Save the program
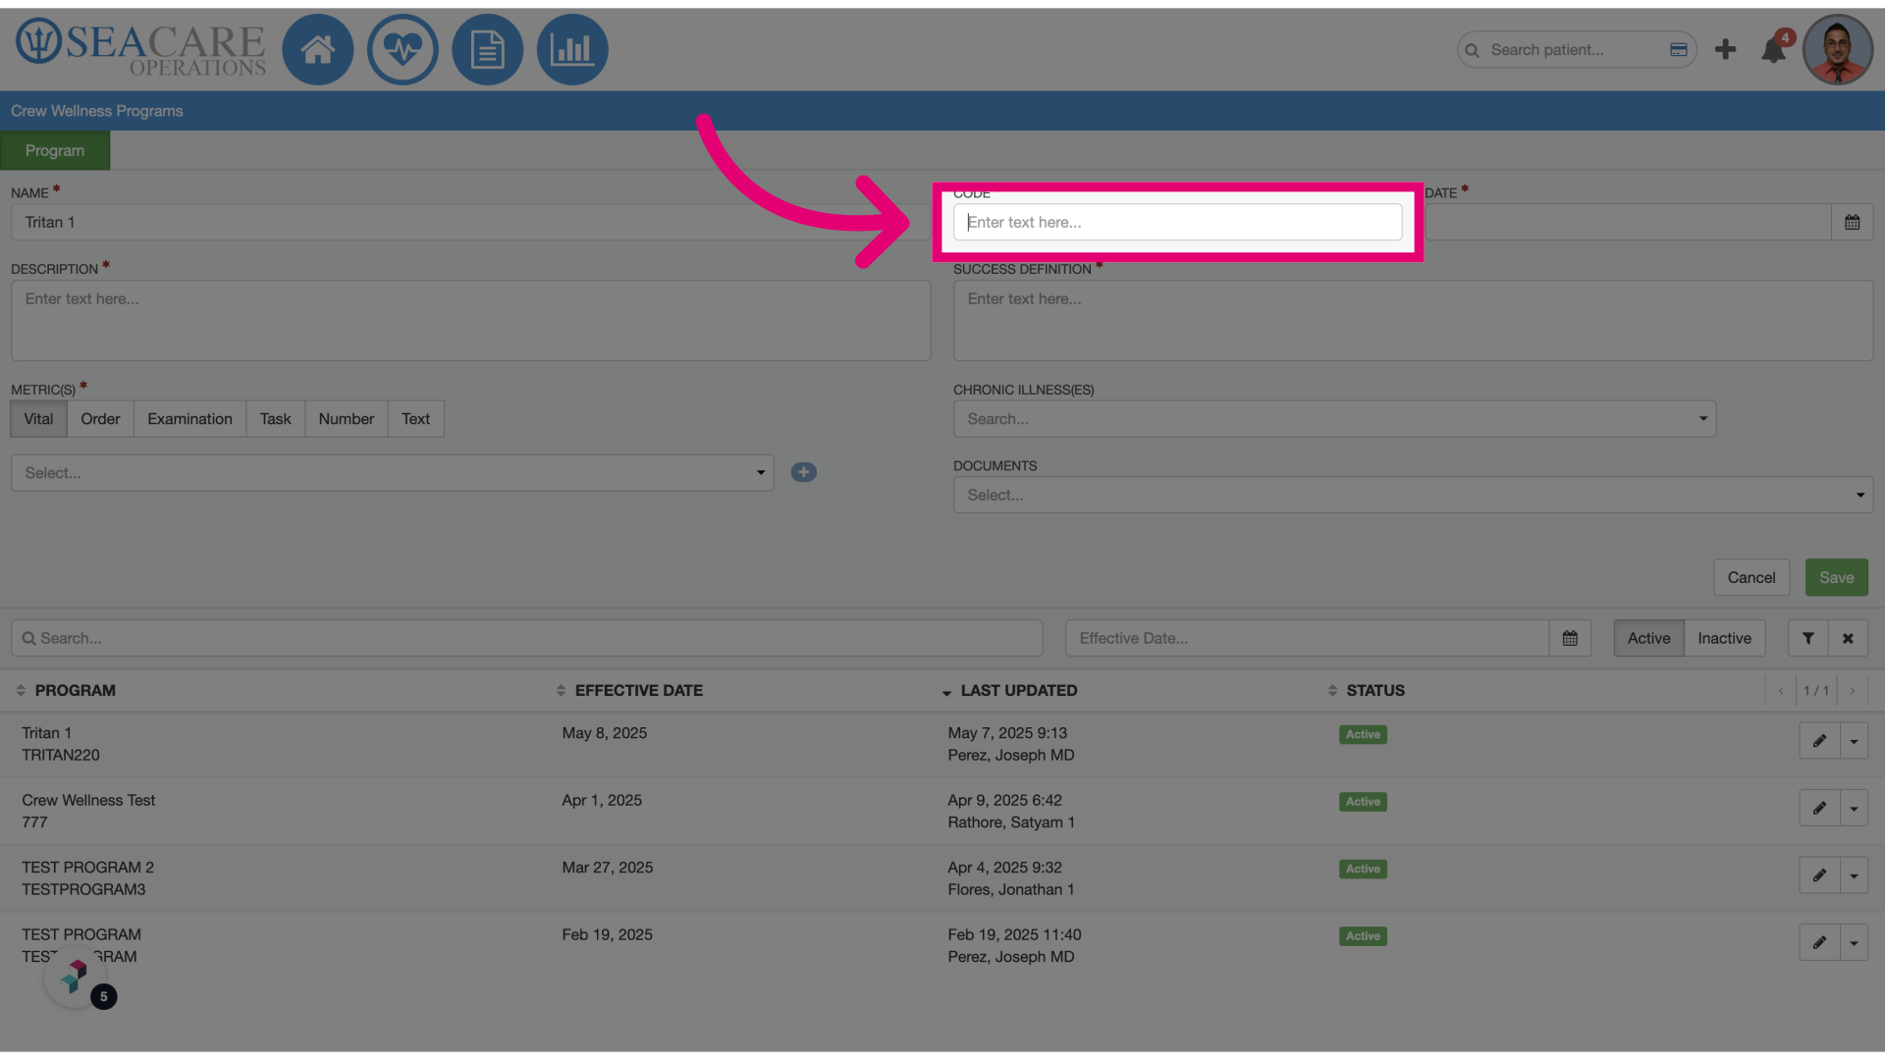1885x1060 pixels. click(1836, 578)
